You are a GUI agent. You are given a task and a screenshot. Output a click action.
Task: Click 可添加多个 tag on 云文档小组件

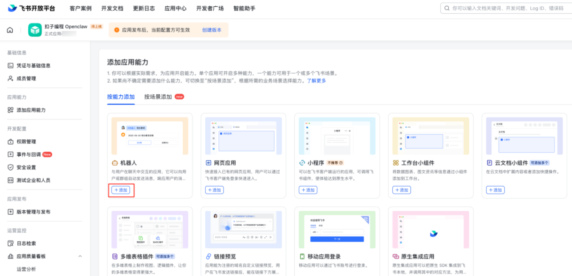coord(539,163)
